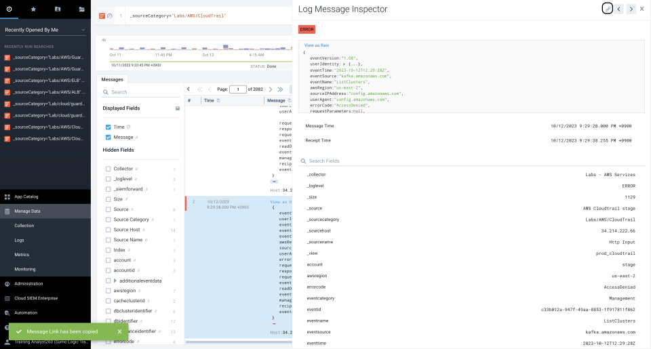This screenshot has width=651, height=349.
Task: Click the search query text box
Action: (208, 16)
